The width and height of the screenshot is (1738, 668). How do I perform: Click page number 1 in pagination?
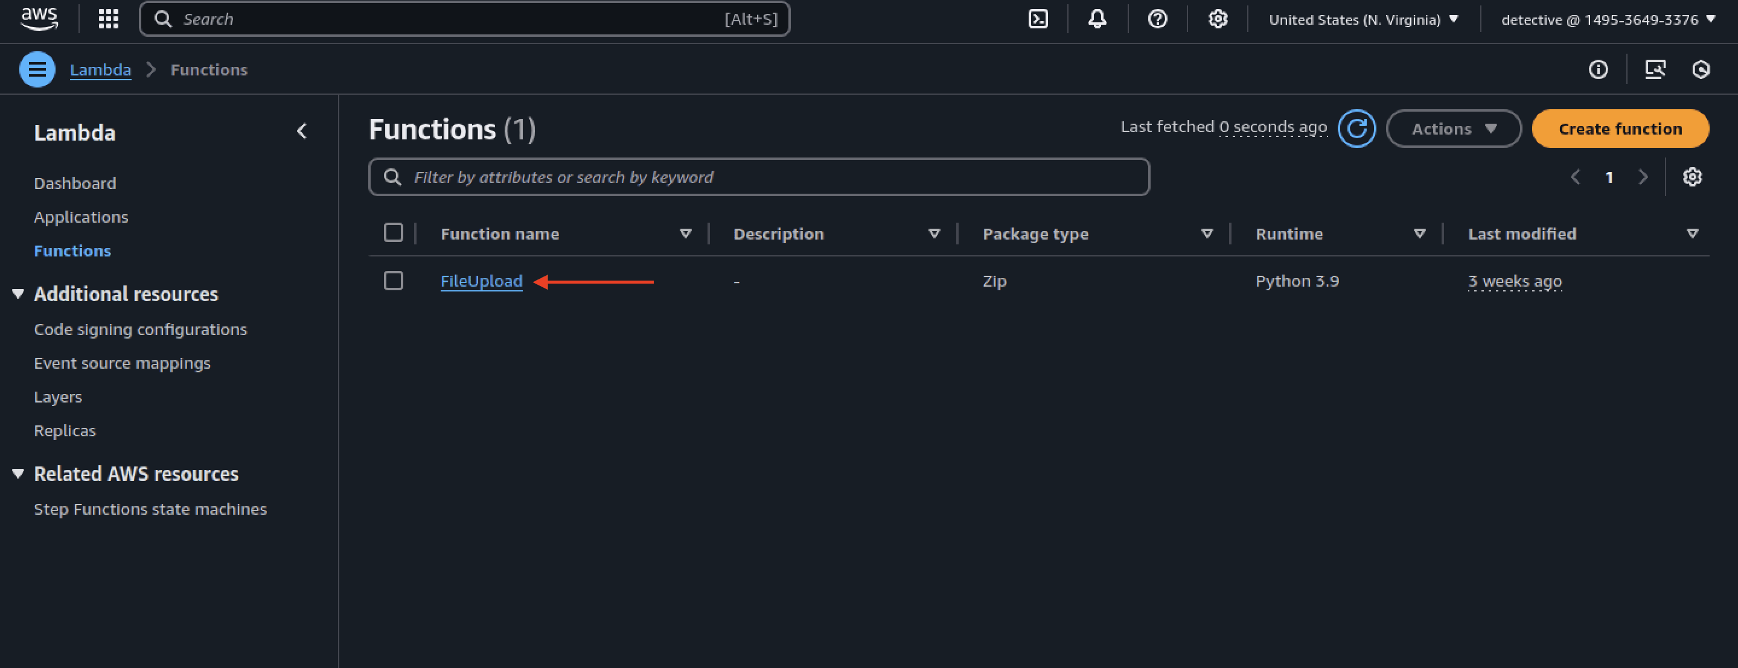[1609, 177]
